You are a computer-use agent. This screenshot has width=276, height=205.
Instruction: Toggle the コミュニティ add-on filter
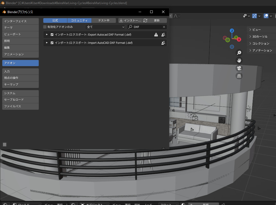(79, 20)
